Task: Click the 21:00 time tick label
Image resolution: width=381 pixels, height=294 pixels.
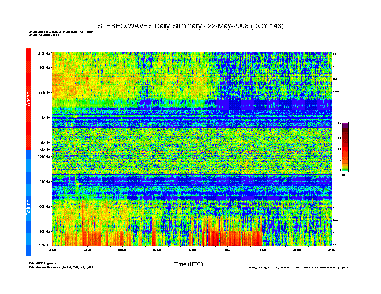Action: [297, 250]
